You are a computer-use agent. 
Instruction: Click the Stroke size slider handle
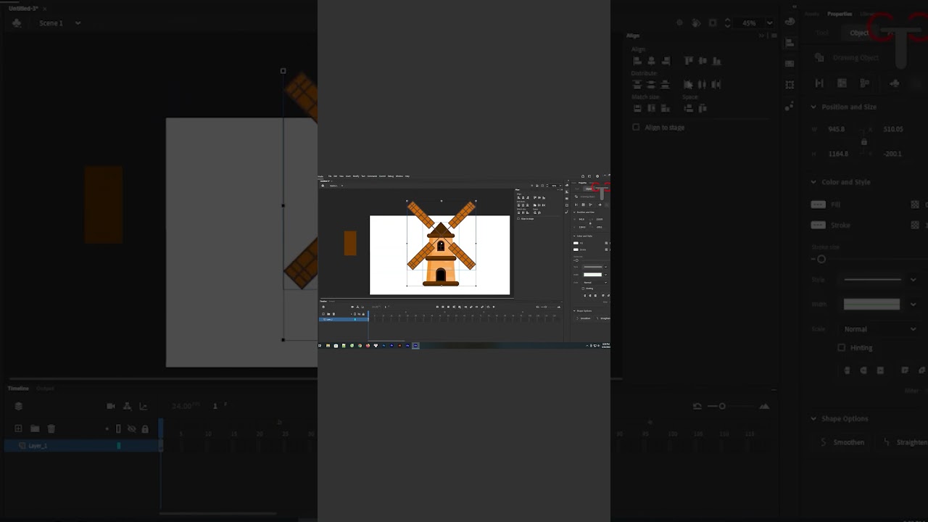click(x=821, y=259)
